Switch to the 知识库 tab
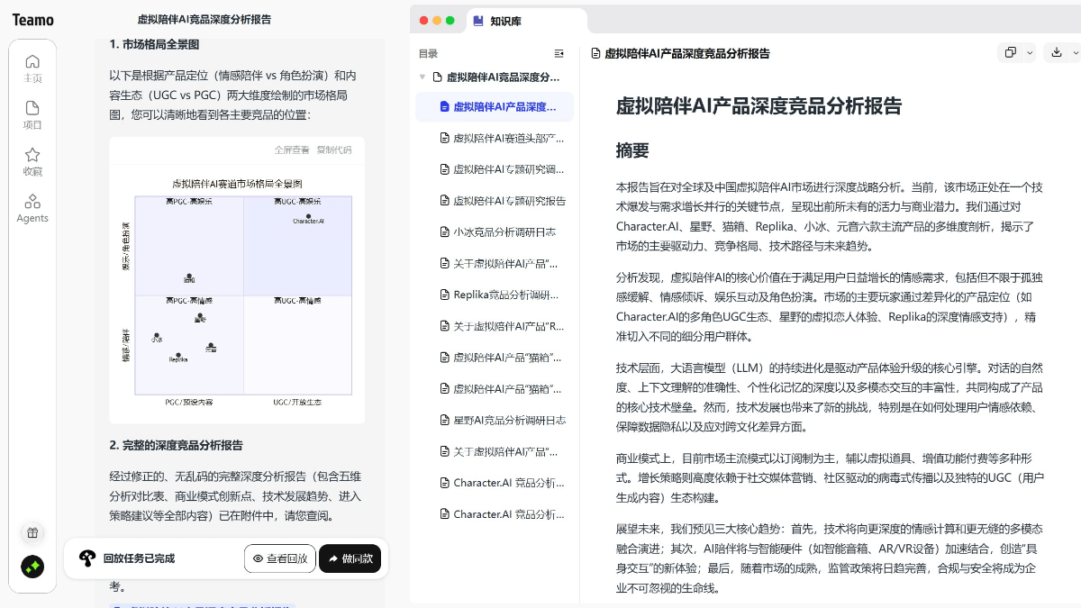The height and width of the screenshot is (608, 1081). coord(504,21)
